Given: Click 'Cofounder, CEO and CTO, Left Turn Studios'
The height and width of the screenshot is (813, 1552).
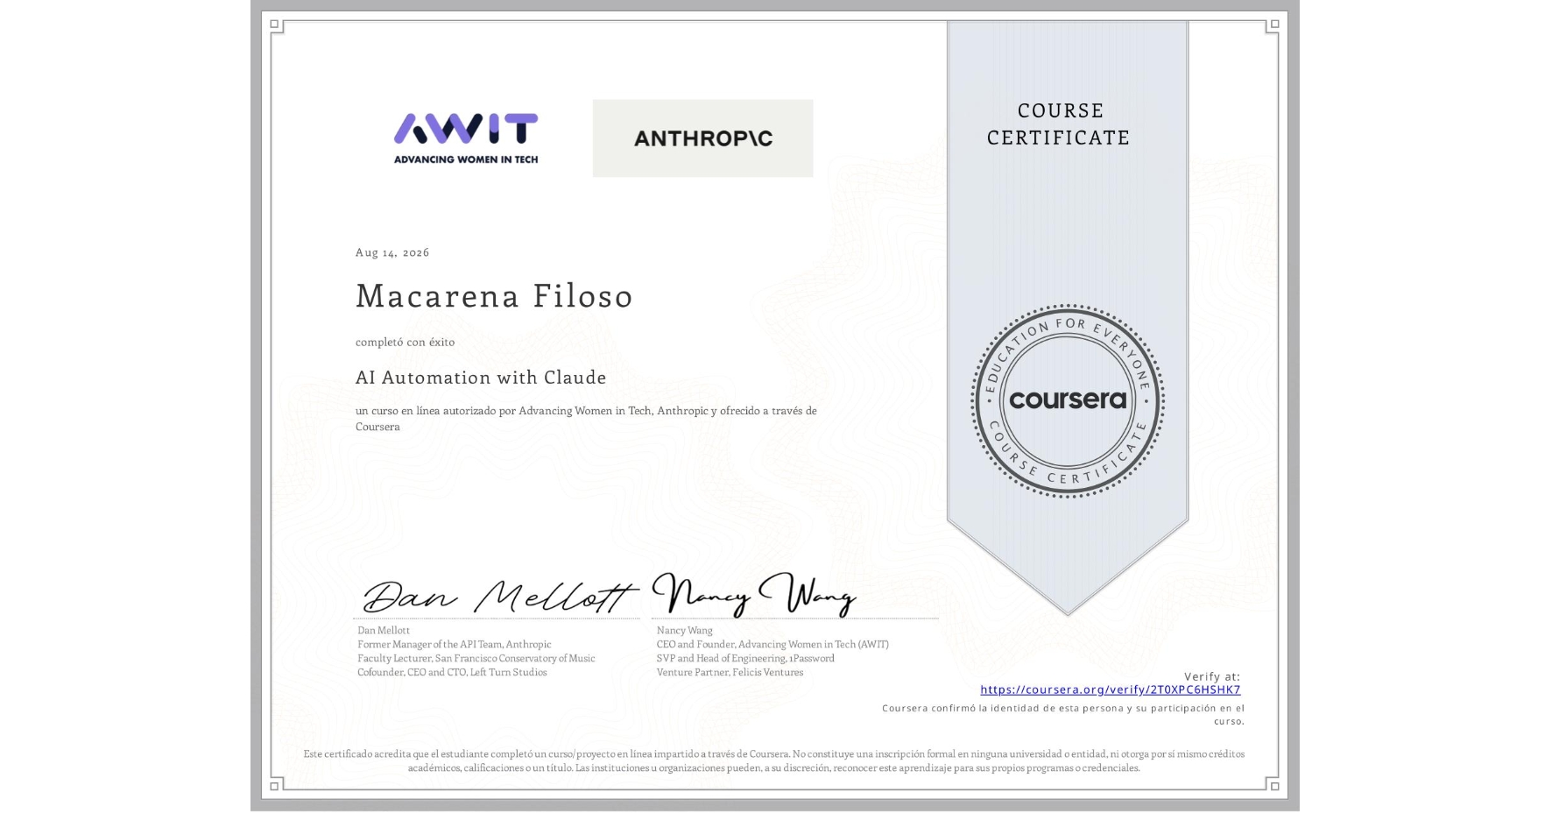Looking at the screenshot, I should 452,672.
